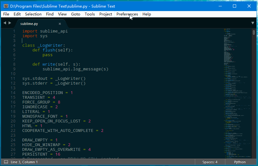Viewport: 258px width, 166px height.
Task: Click the PERSISTENT constant
Action: [x=35, y=154]
